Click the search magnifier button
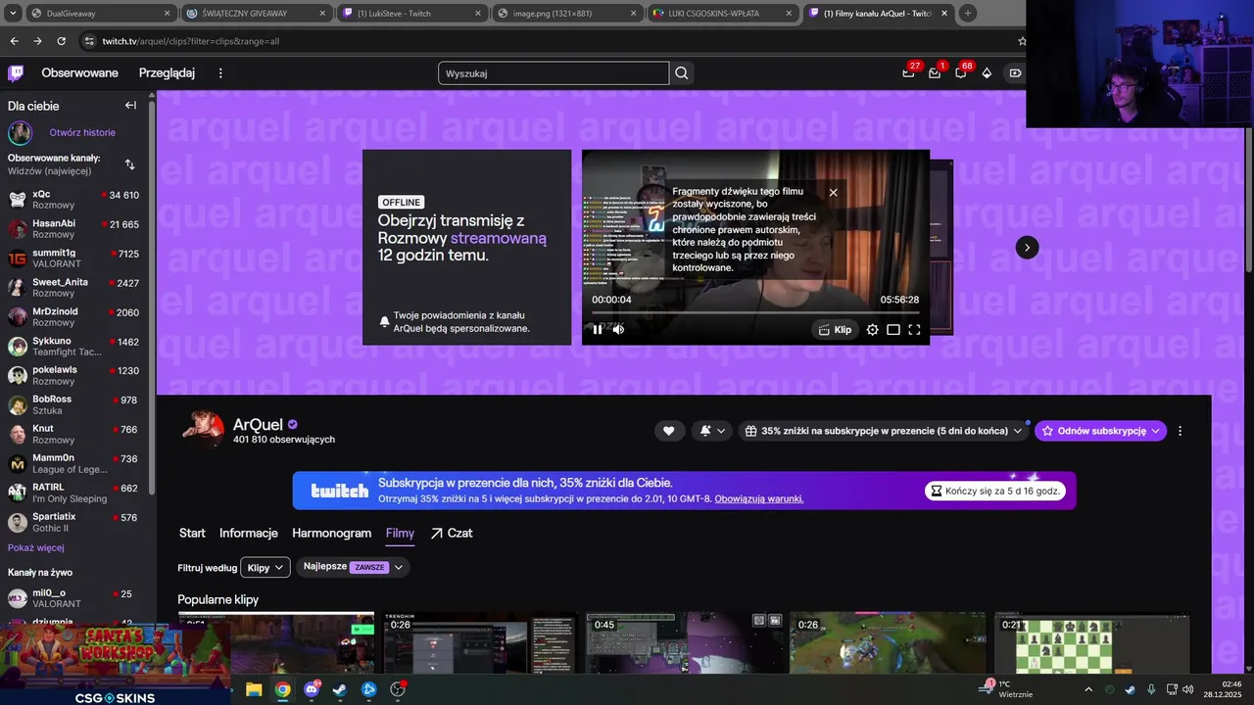Screen dimensions: 1254x705 [x=682, y=73]
